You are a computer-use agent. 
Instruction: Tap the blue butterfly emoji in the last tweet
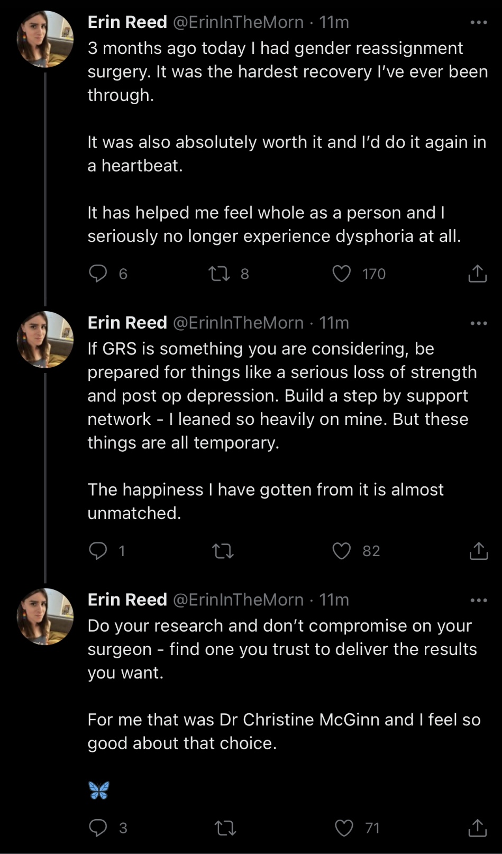99,790
